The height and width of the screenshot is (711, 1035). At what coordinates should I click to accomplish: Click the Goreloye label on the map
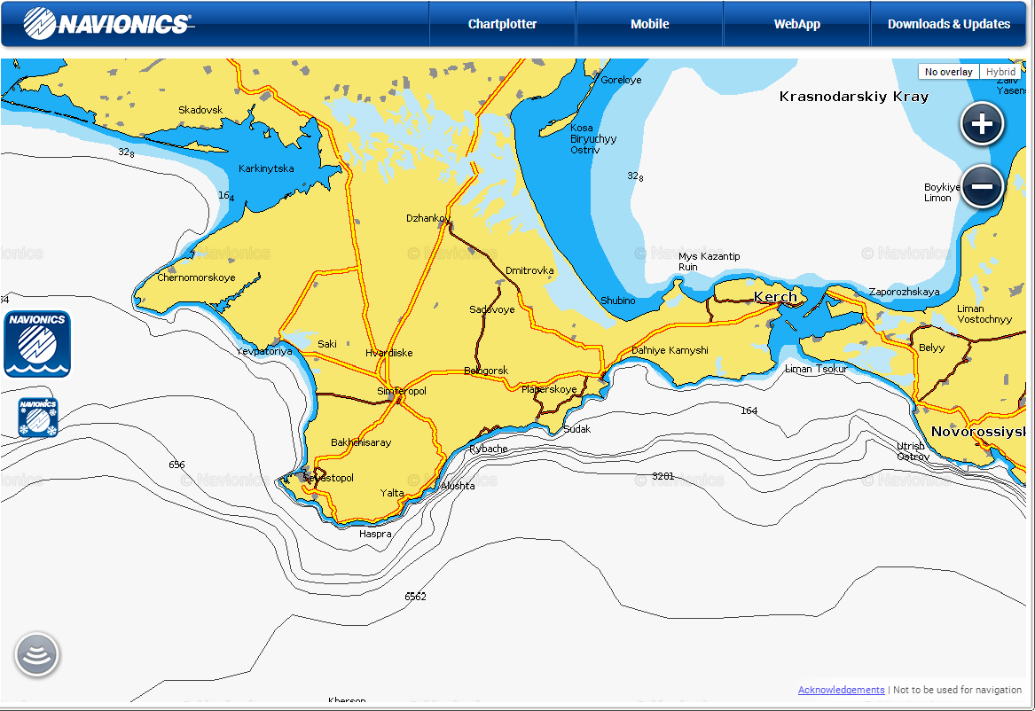coord(621,80)
